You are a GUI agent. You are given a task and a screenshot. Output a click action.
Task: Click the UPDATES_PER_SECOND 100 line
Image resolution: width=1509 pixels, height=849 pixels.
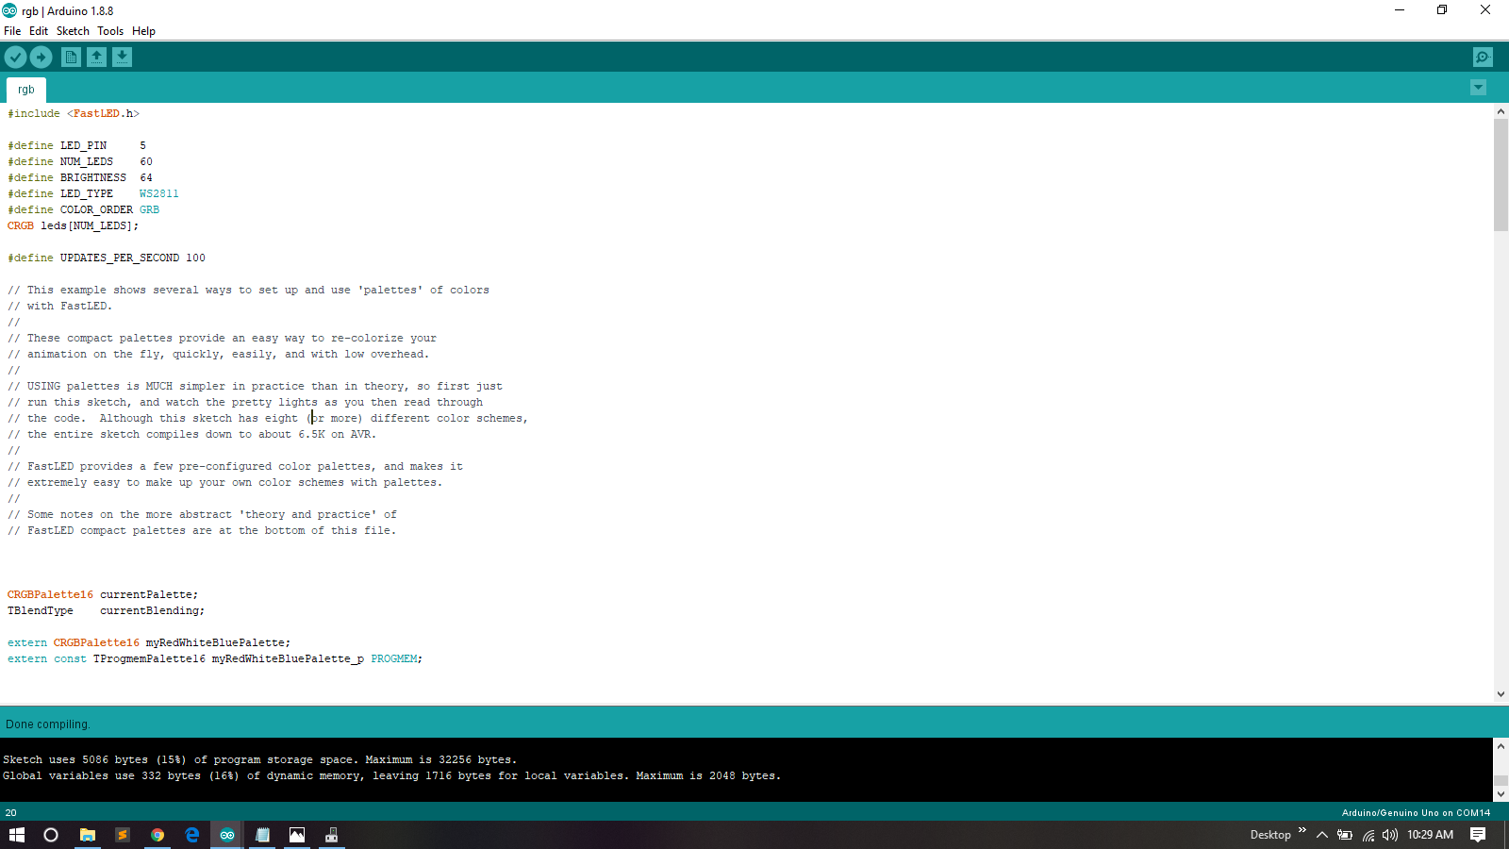pos(107,258)
